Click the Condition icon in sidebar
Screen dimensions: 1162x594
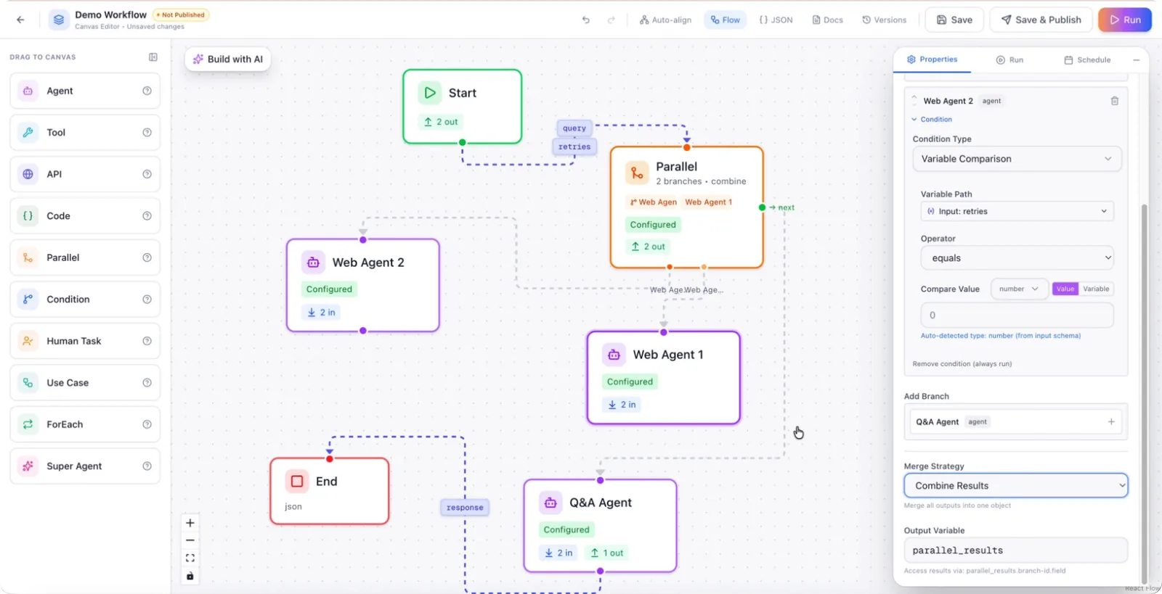tap(28, 299)
